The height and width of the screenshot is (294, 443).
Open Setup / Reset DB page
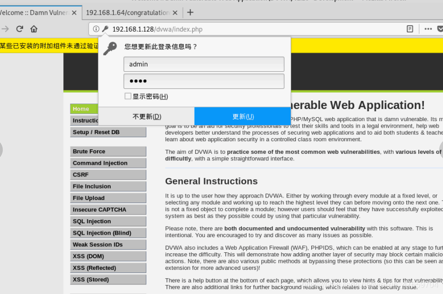[108, 132]
